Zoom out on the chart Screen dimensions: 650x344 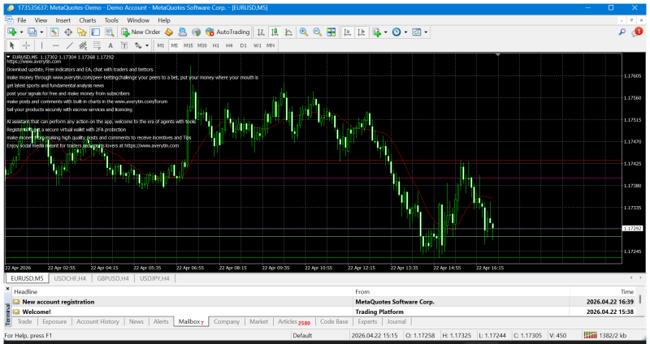pyautogui.click(x=317, y=32)
